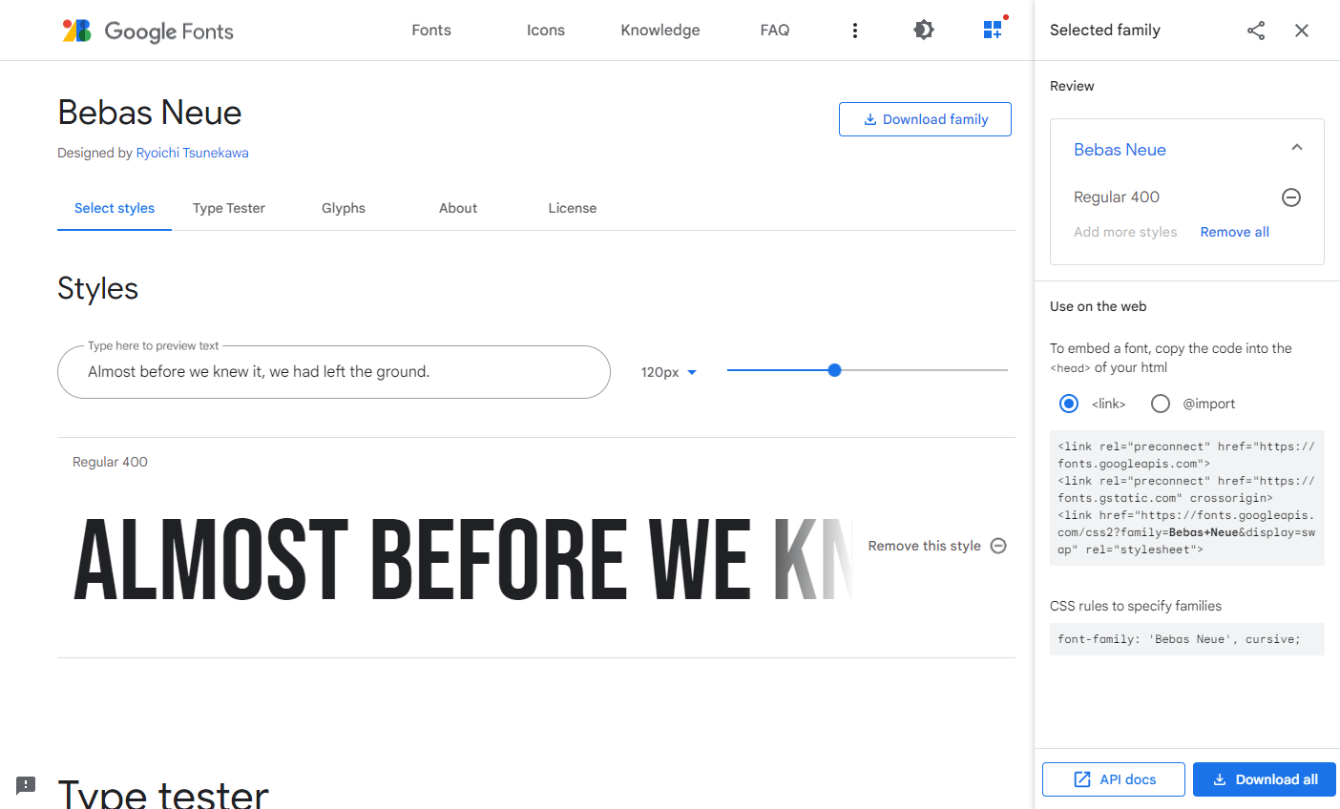Screen dimensions: 1340x809
Task: Switch to the About tab
Action: pyautogui.click(x=458, y=208)
